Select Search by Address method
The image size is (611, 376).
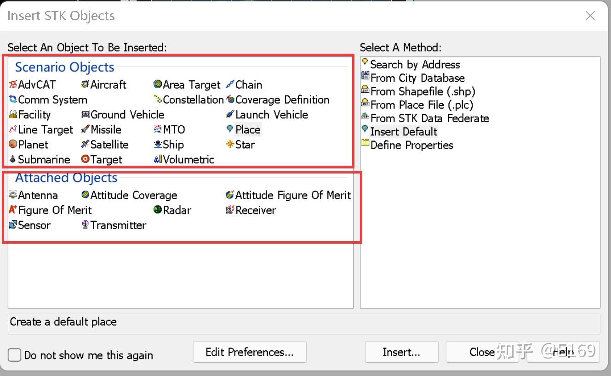(x=414, y=64)
